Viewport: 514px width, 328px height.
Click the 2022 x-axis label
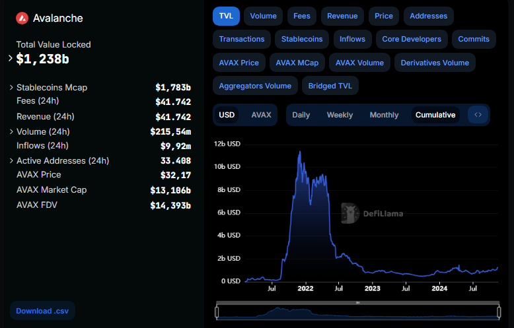tap(305, 288)
